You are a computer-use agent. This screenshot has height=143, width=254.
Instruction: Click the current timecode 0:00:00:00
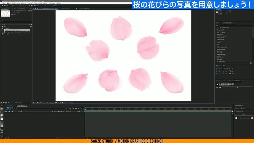tap(10, 108)
